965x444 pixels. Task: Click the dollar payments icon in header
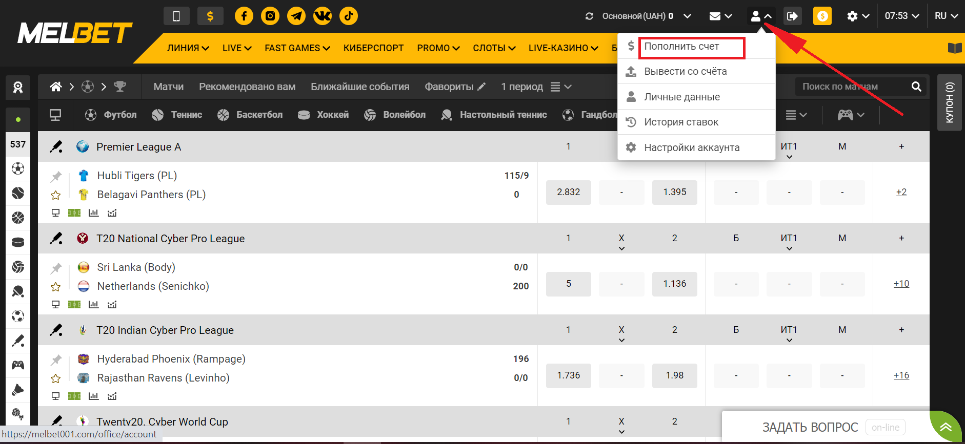point(210,16)
